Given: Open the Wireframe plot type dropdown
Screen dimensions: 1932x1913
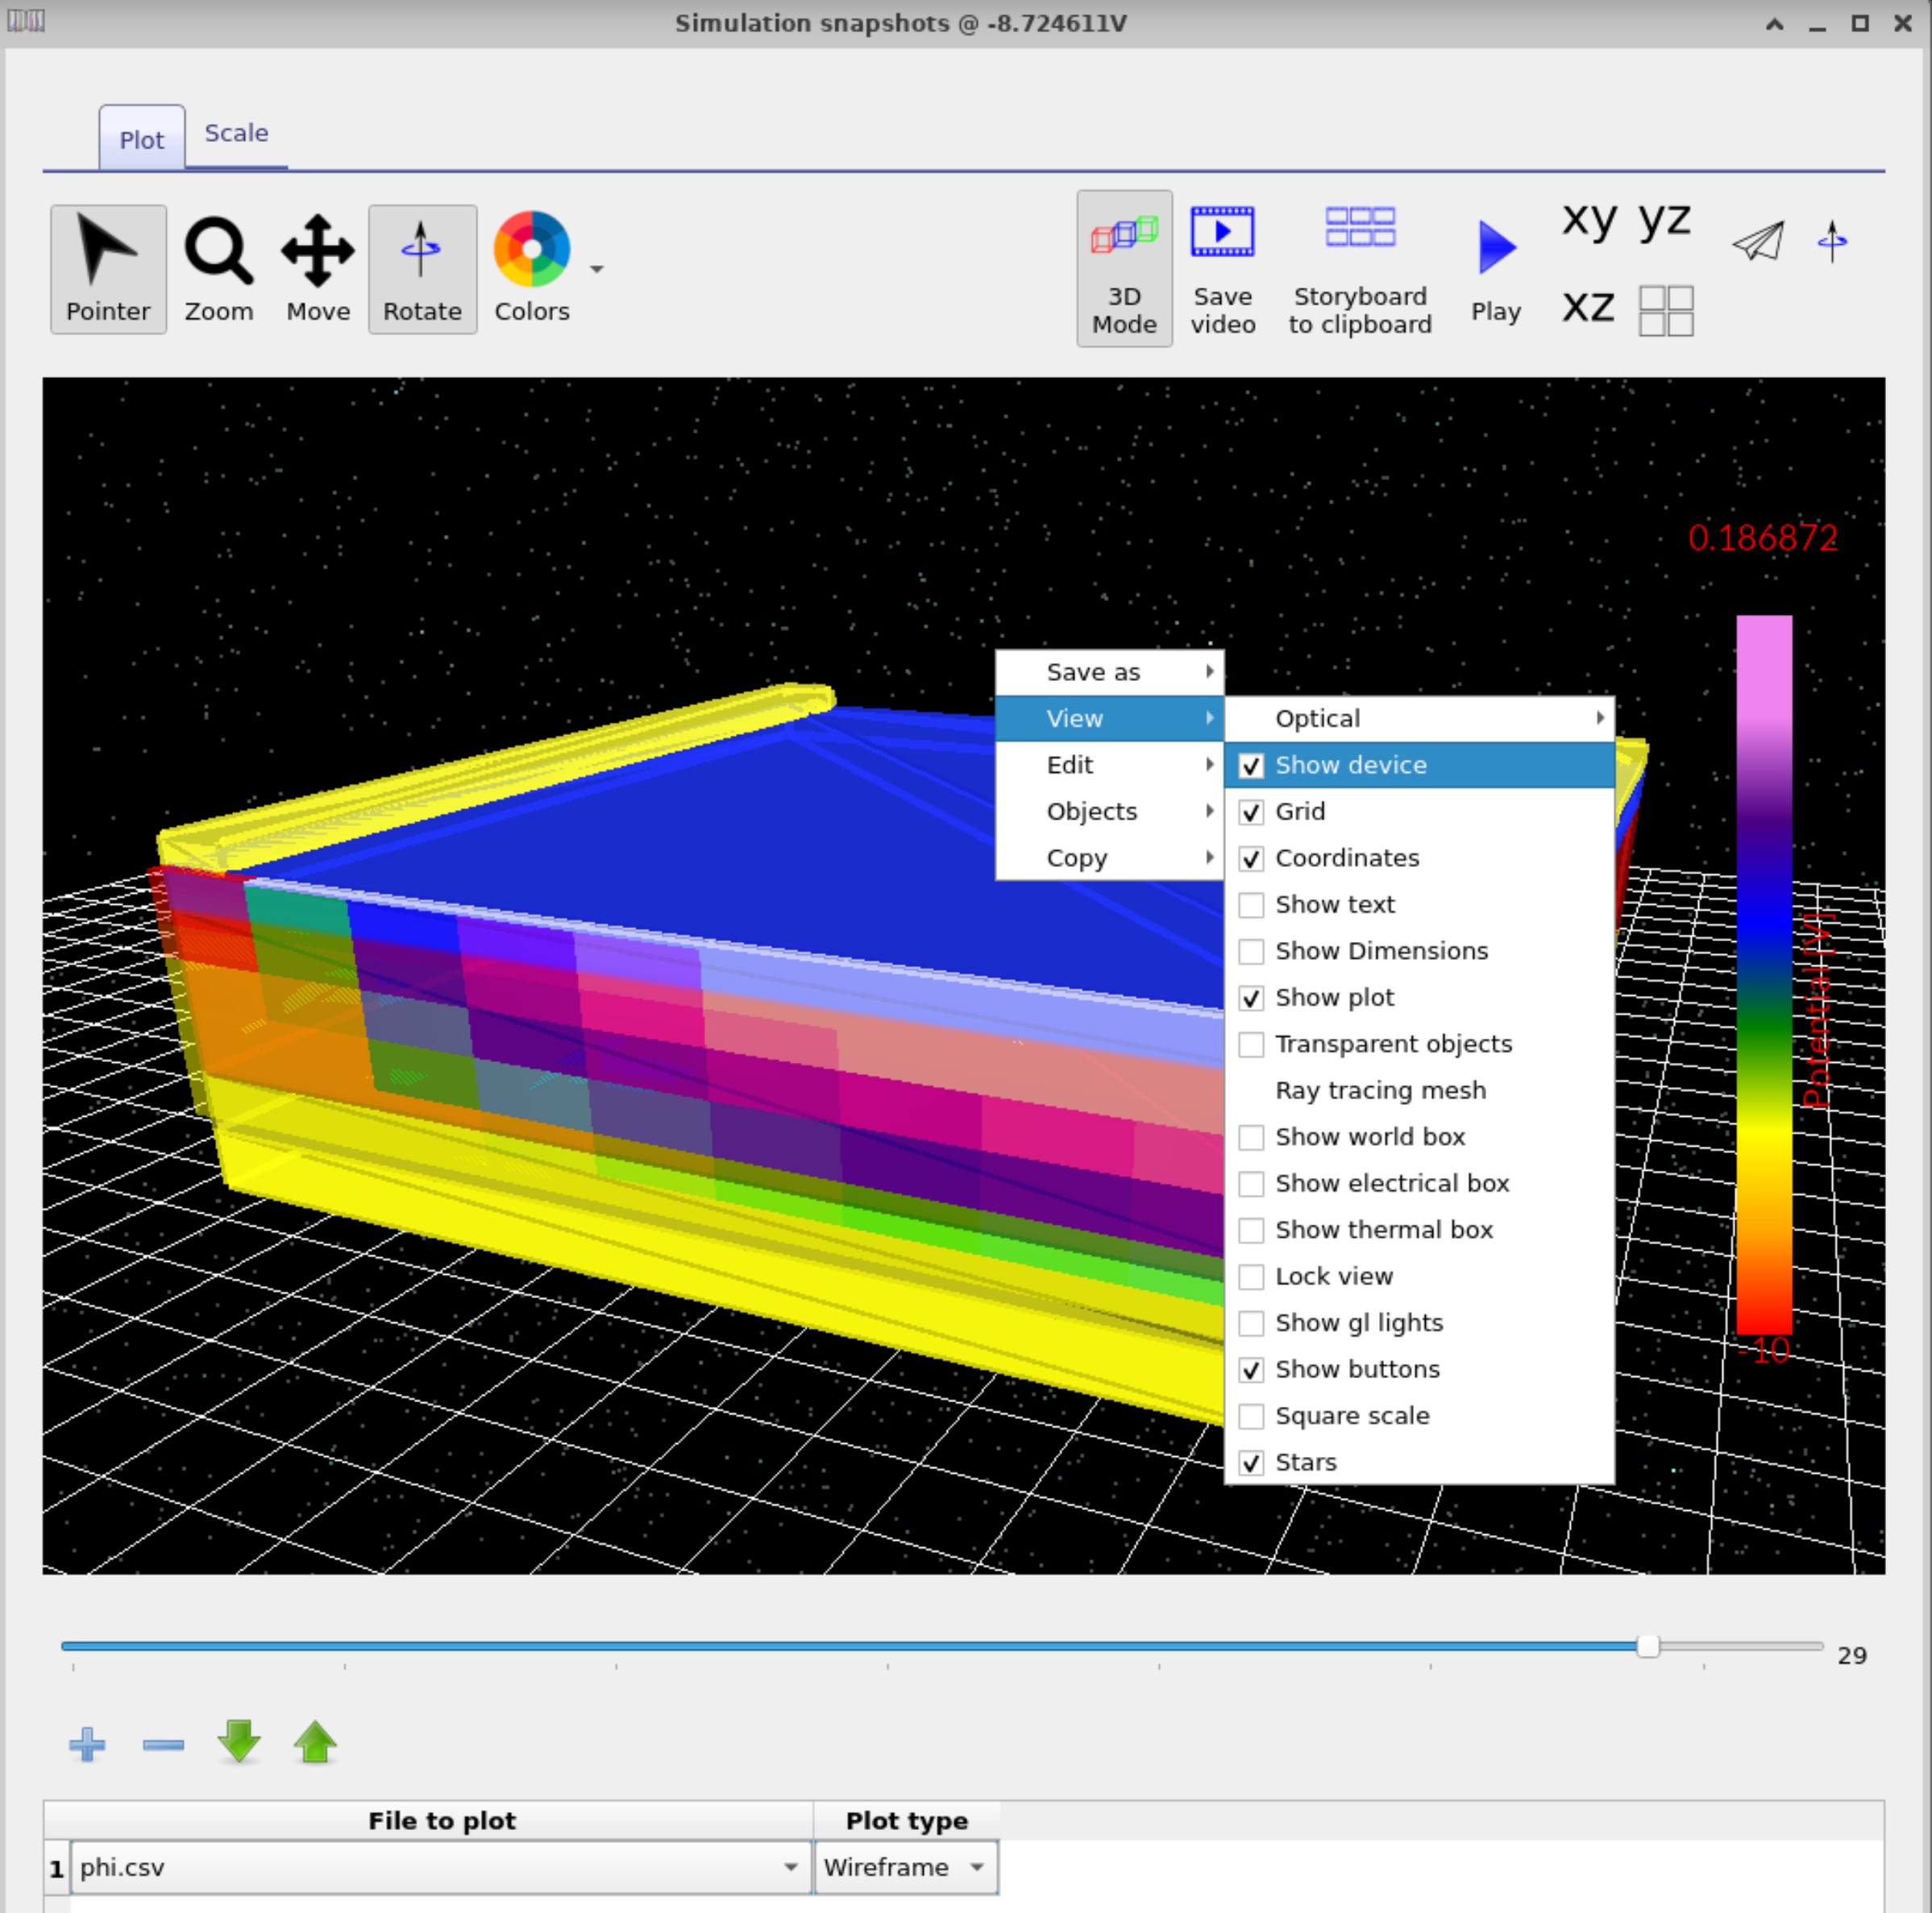Looking at the screenshot, I should pyautogui.click(x=977, y=1866).
